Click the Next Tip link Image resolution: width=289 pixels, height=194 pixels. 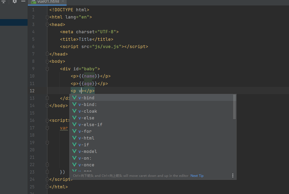[x=197, y=176]
